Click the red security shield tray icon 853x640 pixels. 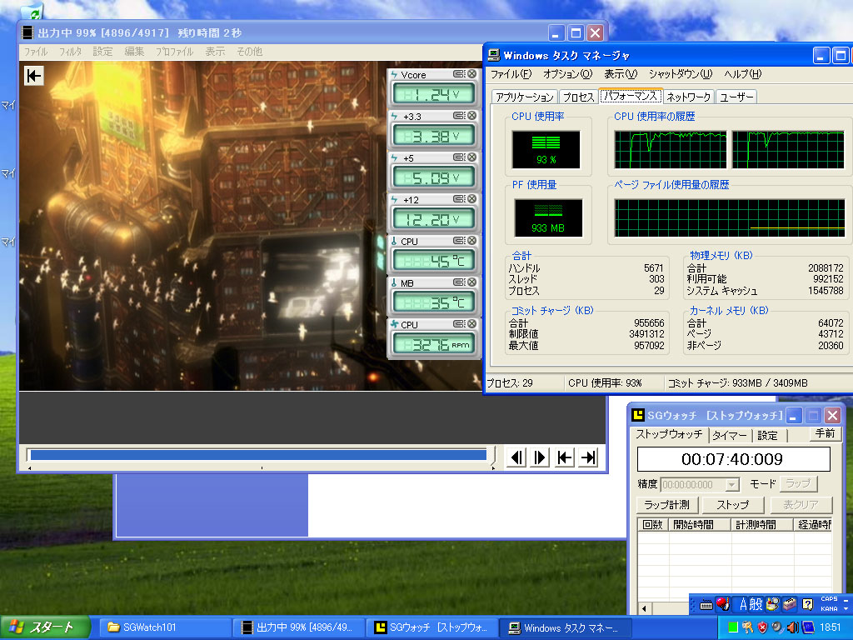(x=763, y=627)
